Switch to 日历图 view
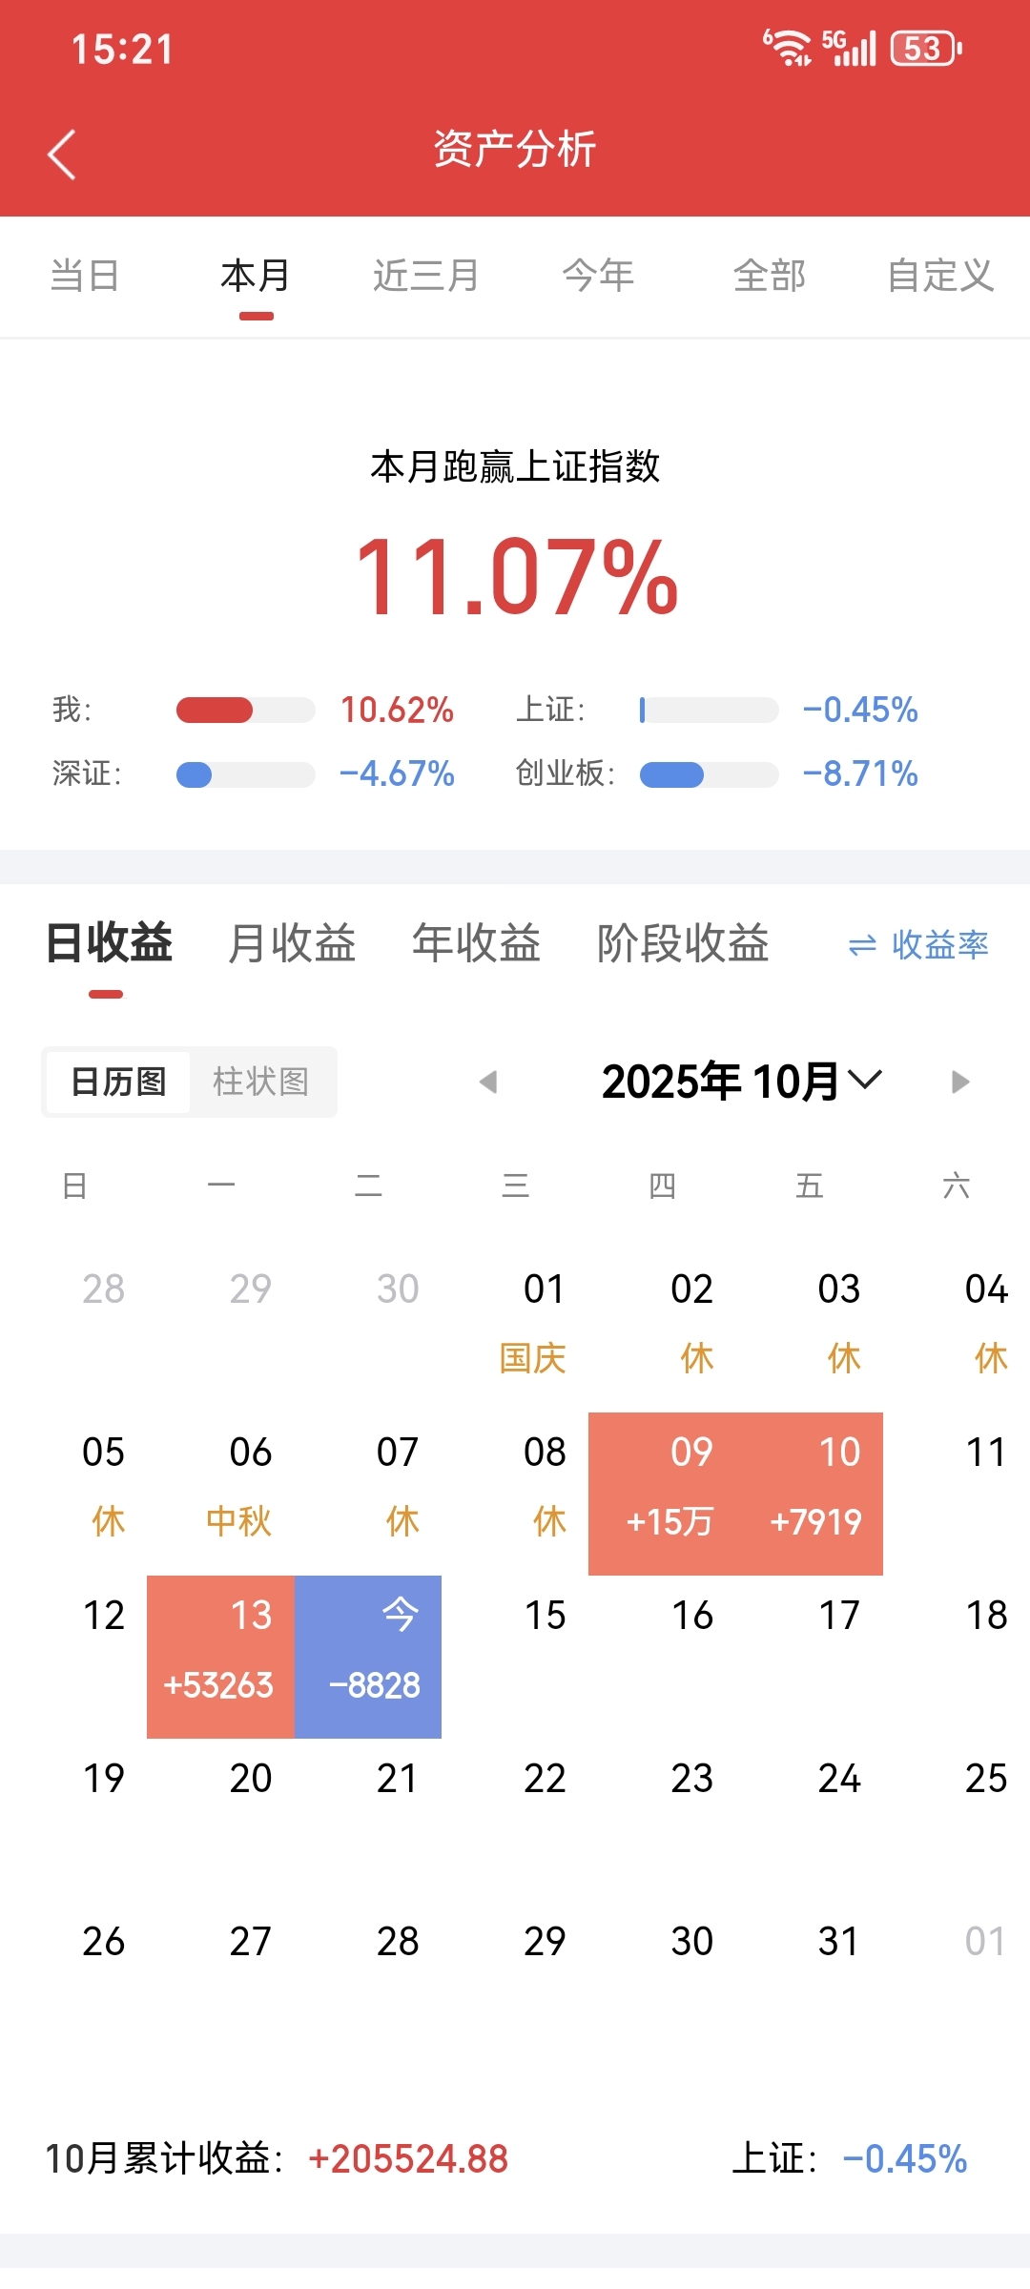Screen dimensions: 1030x2289 (118, 1082)
